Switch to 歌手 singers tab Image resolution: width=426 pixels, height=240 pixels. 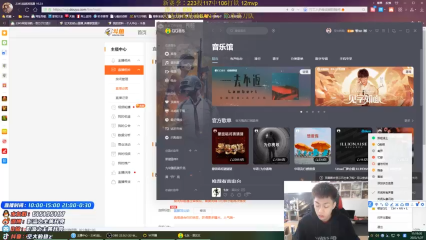(x=275, y=59)
